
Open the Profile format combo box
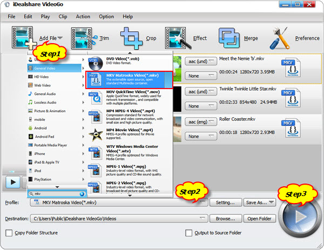click(119, 202)
